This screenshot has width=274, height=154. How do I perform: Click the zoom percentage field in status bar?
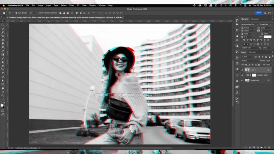tap(10, 148)
